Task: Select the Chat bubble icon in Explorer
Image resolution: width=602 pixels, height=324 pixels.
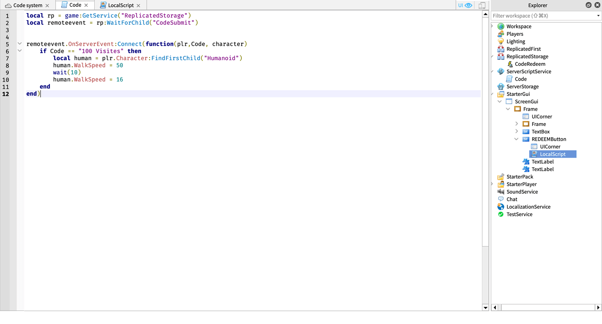Action: (x=500, y=199)
